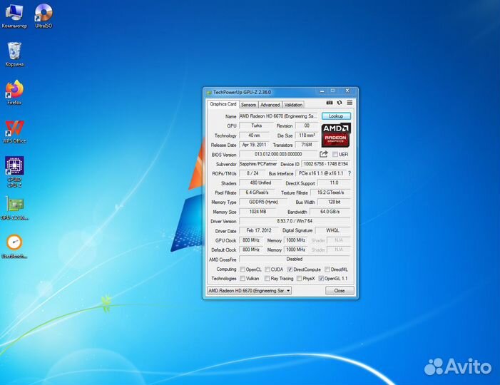
Task: Toggle the OpenGL 1.1 checkbox
Action: pos(321,279)
